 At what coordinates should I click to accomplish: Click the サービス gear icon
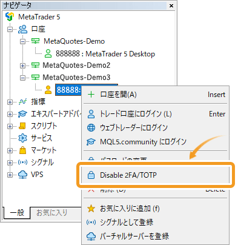tap(22, 138)
